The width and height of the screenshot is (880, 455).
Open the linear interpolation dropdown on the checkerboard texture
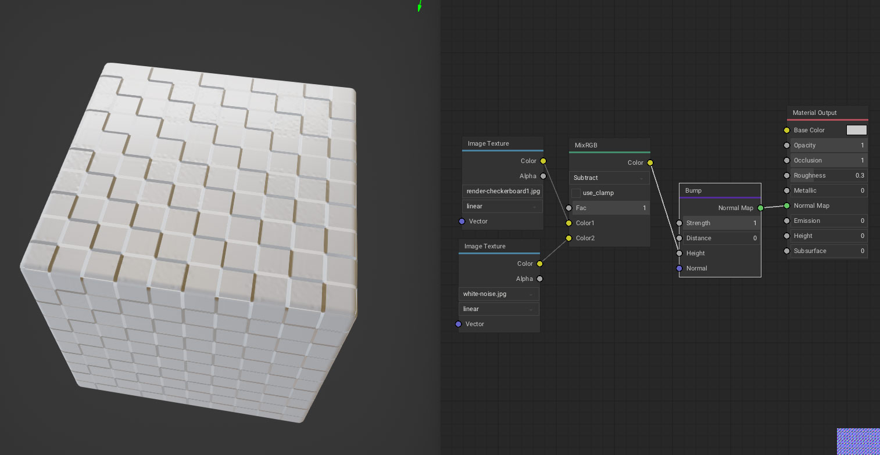(x=502, y=206)
